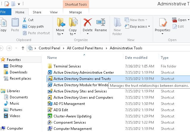Click the Paste shortcut button
190x132 pixels.
pyautogui.click(x=36, y=33)
